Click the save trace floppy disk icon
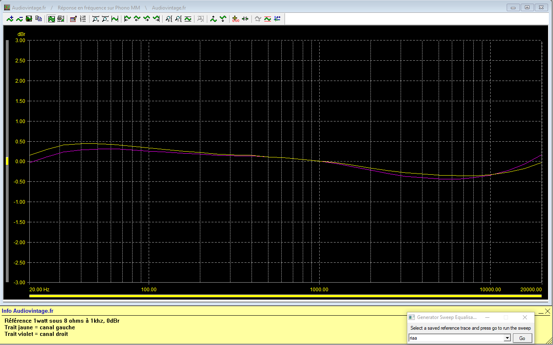 [29, 19]
